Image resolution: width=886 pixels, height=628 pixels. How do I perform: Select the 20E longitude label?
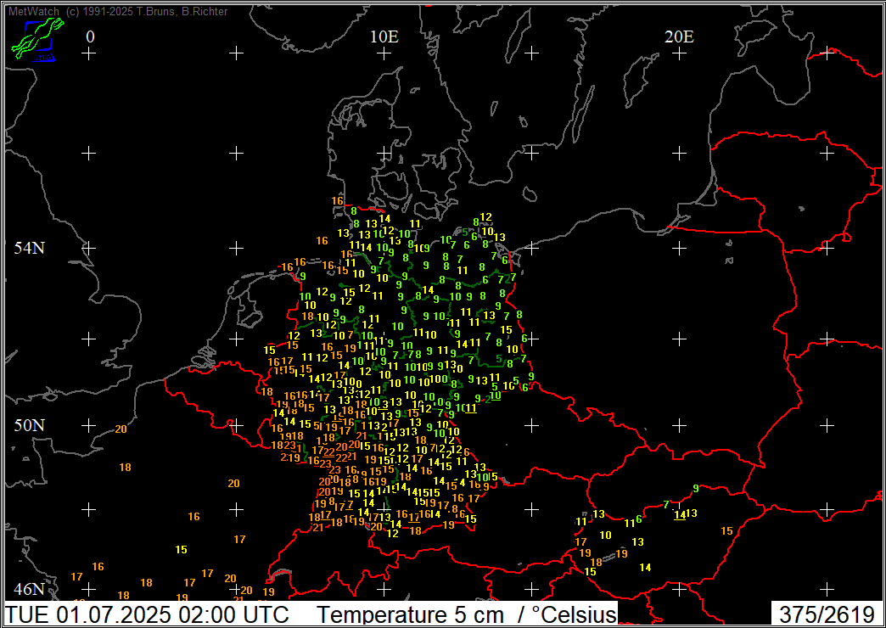[x=679, y=36]
